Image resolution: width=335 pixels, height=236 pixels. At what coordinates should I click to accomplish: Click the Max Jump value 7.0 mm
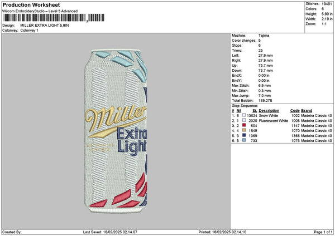265,96
